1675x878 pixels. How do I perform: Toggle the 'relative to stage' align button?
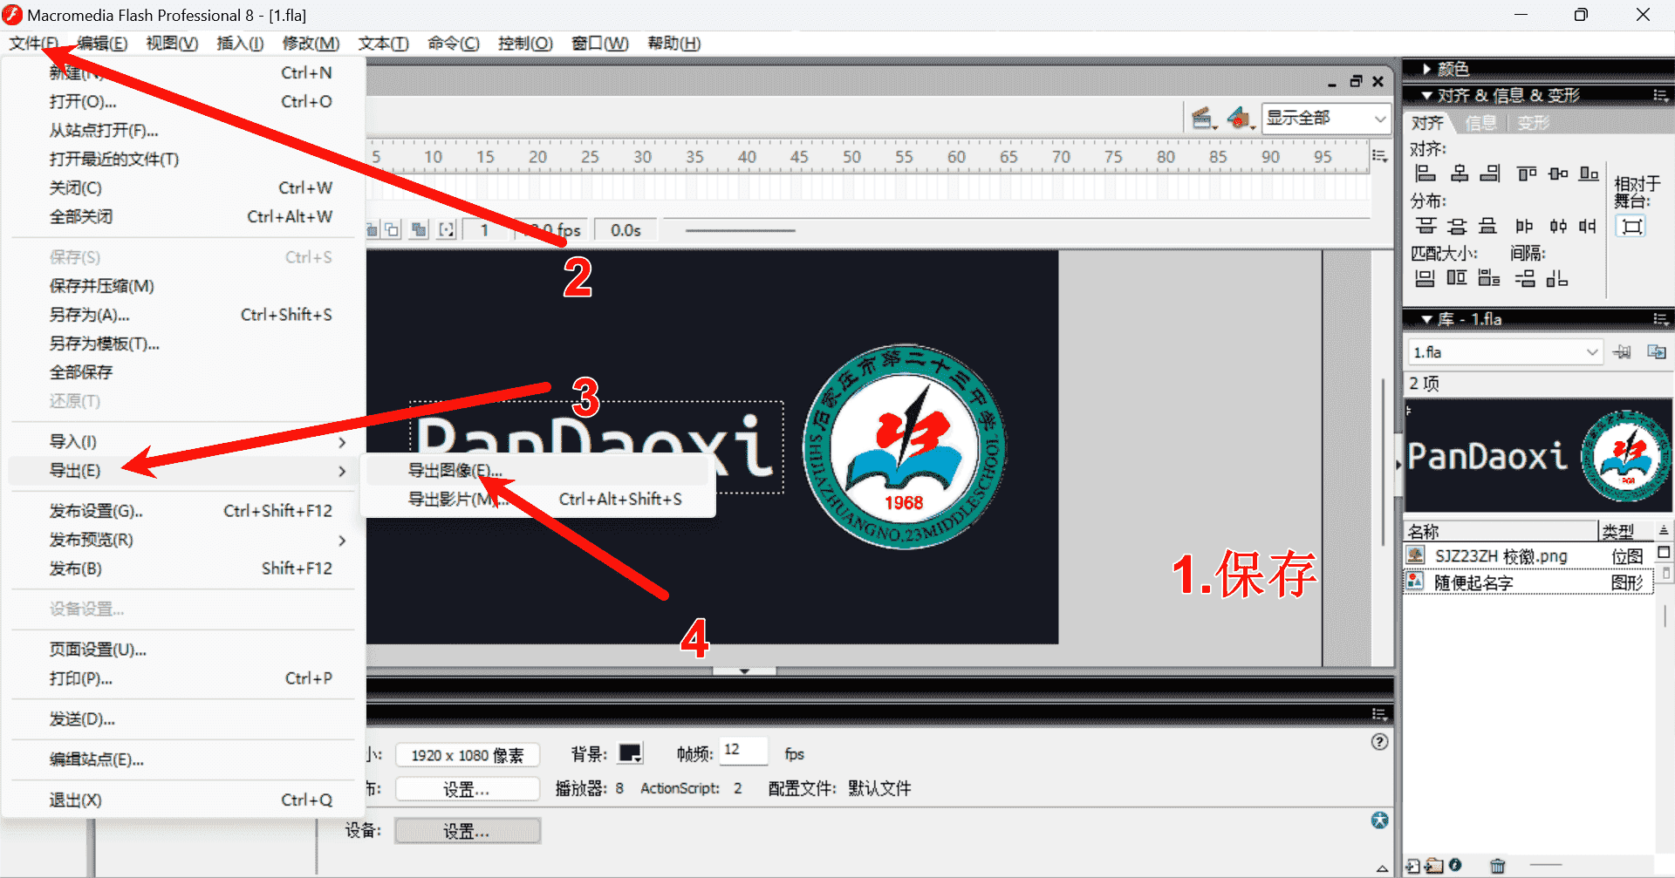click(1631, 227)
